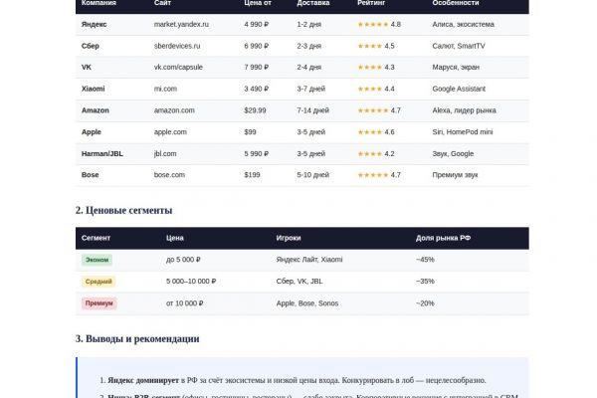597x398 pixels.
Task: Click the 4 990 ₽ price cell
Action: click(x=257, y=24)
